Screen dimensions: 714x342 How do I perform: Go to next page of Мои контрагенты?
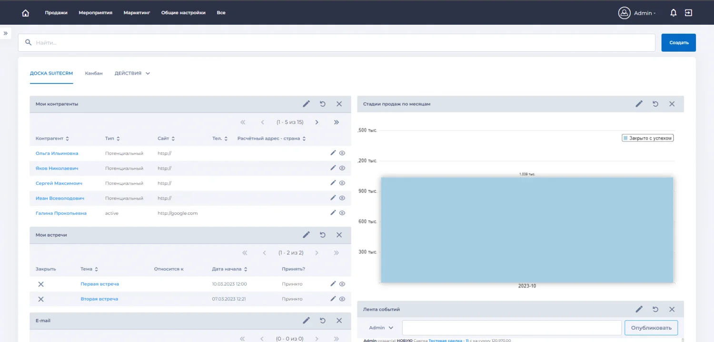tap(317, 122)
